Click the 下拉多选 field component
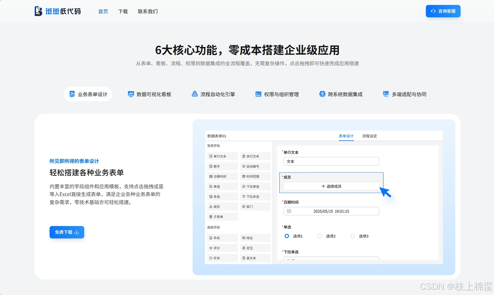494x295 pixels. [x=255, y=196]
